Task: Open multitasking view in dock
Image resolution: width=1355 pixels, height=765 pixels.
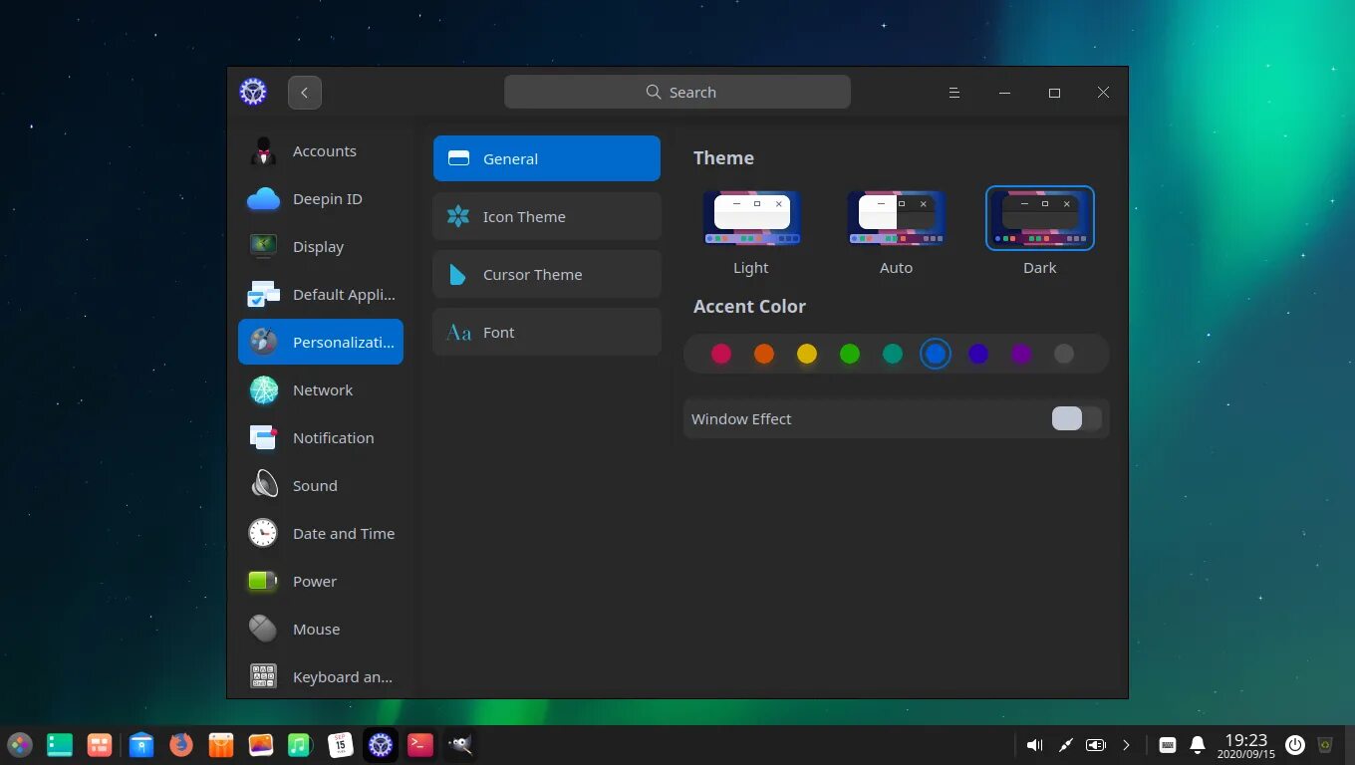Action: click(100, 744)
